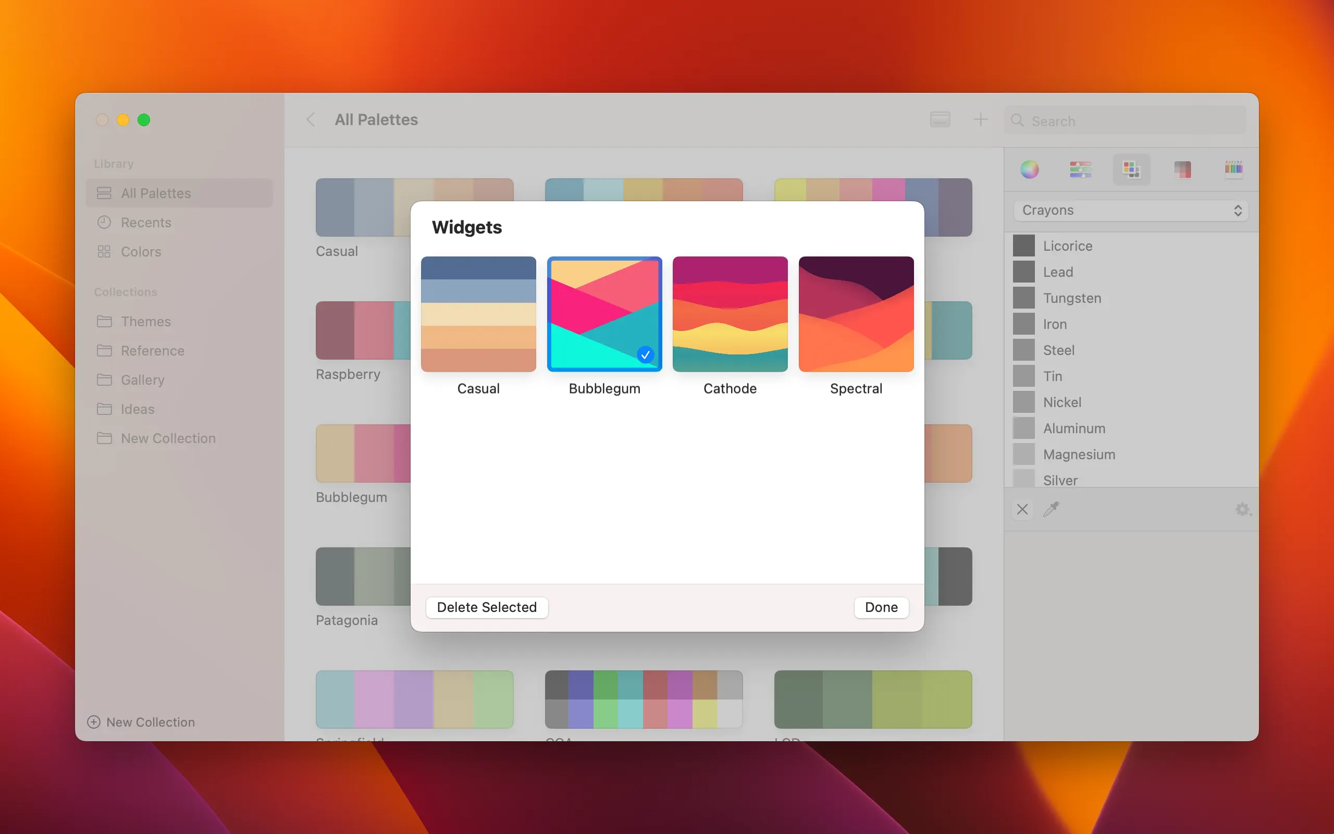Expand the Crayons palette dropdown
The image size is (1334, 834).
click(x=1131, y=210)
